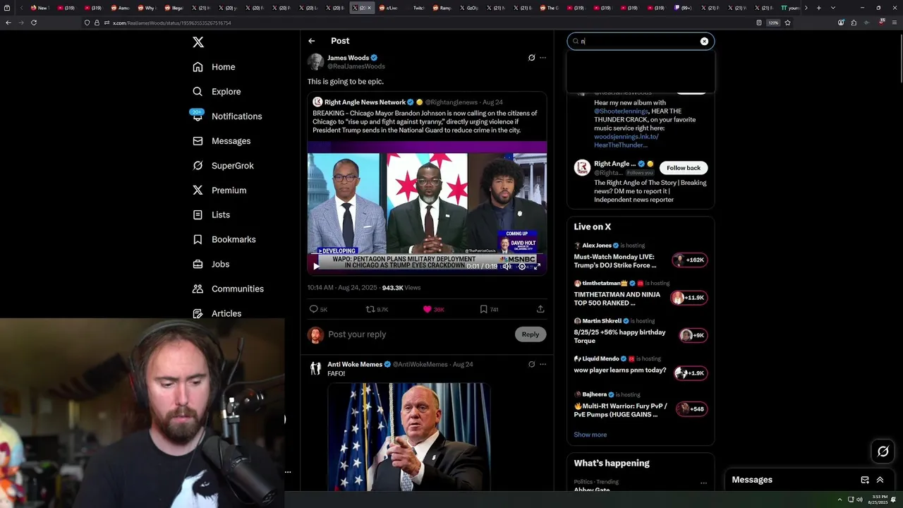Compose new message icon in Messages drawer
Screen dimensions: 903x508
coord(865,480)
